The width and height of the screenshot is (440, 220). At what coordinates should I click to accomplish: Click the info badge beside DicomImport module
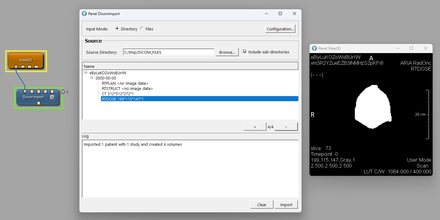click(x=63, y=91)
